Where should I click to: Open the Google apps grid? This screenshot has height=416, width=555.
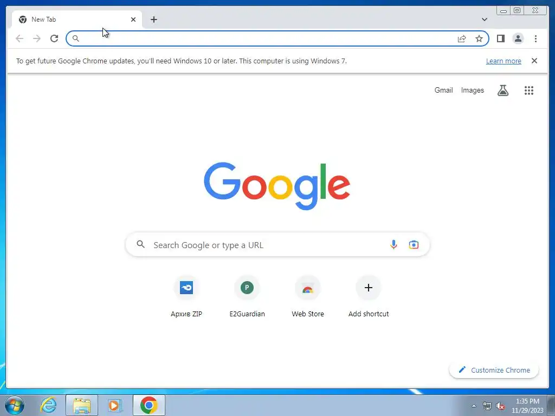click(529, 90)
